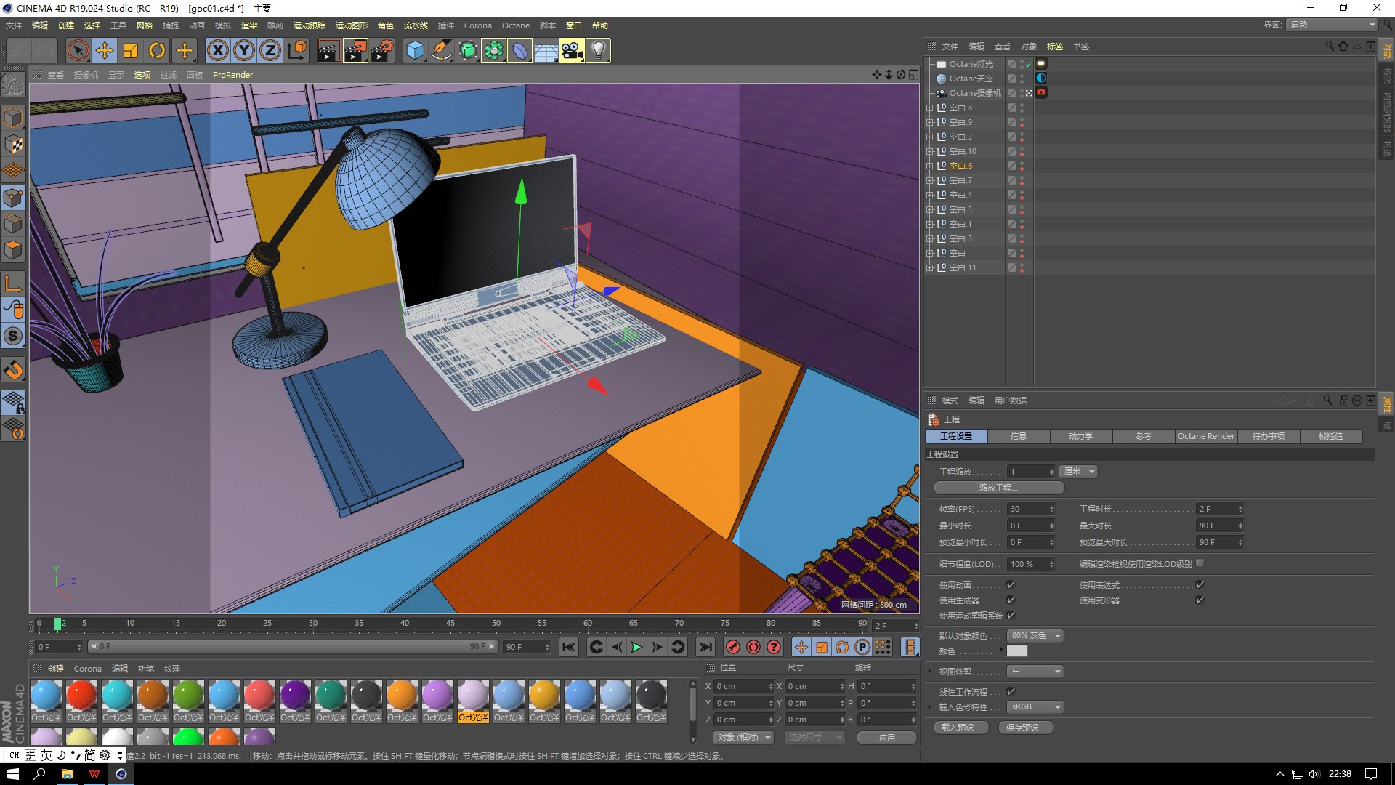Toggle X axis lock
The image size is (1395, 785).
coord(217,50)
